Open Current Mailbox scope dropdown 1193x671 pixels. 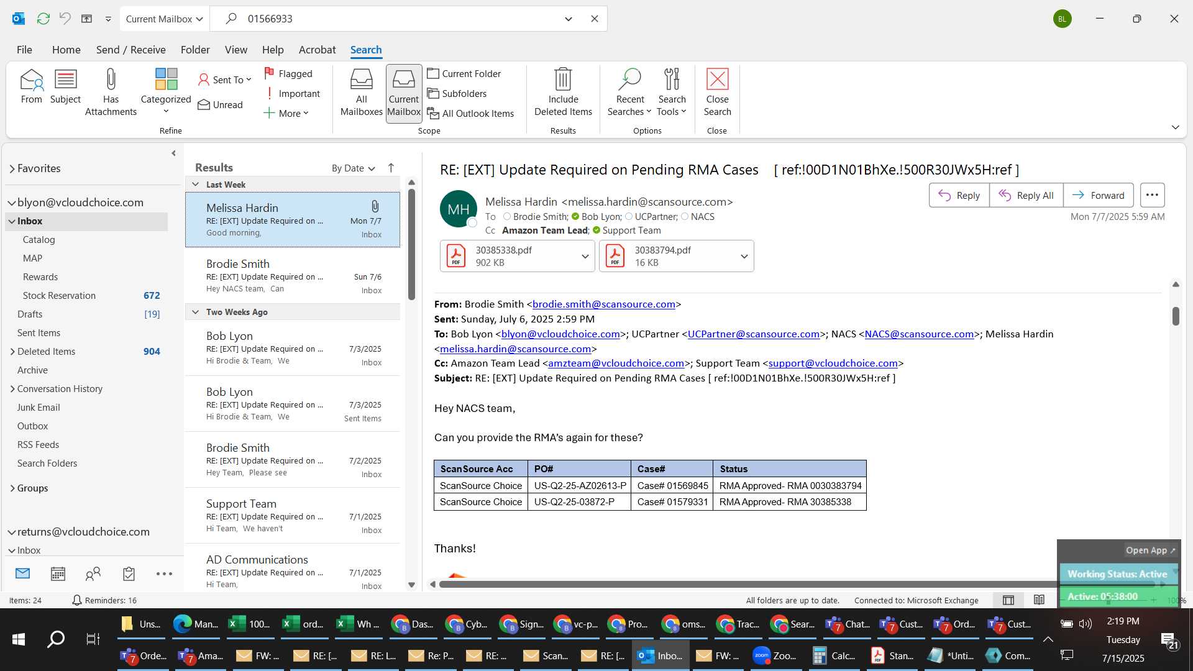[165, 19]
